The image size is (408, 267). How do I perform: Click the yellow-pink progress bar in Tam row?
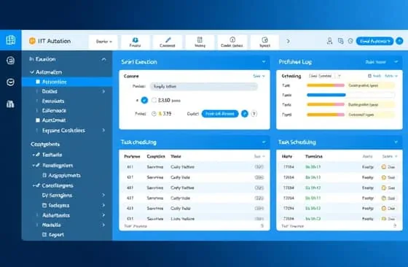(x=326, y=85)
